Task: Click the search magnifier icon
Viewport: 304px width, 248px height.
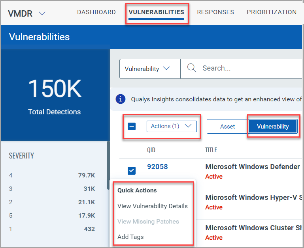Action: point(192,68)
